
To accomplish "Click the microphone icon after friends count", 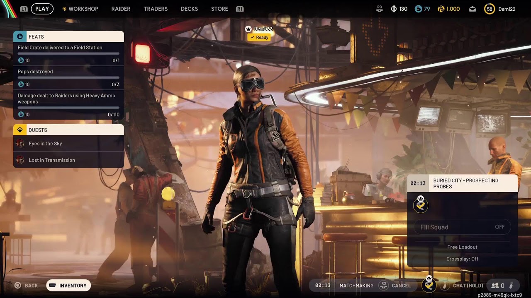I will 512,286.
